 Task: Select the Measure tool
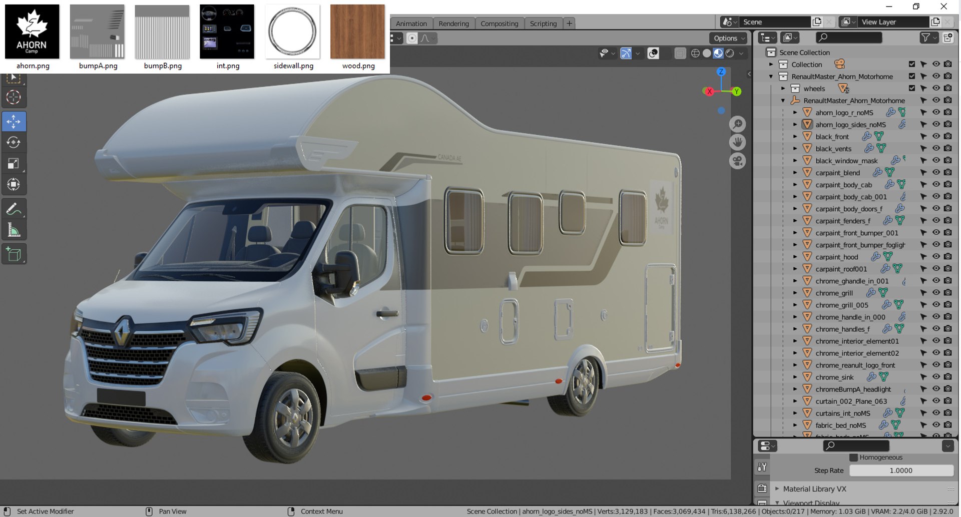coord(14,230)
